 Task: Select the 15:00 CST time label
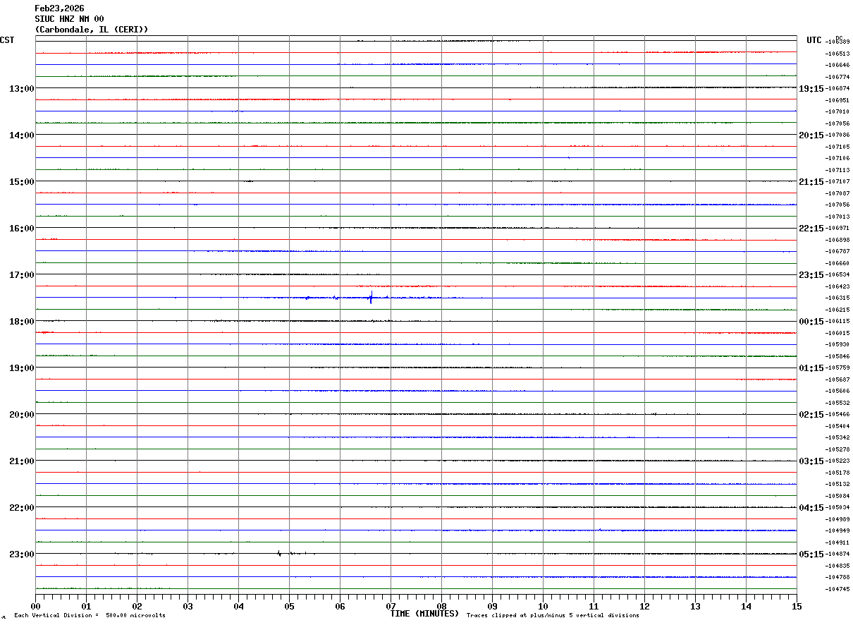(x=22, y=181)
